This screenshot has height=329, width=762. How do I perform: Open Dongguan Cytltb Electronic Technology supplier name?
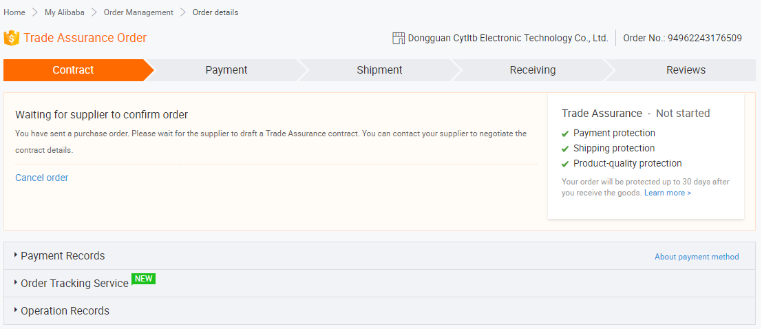(508, 39)
